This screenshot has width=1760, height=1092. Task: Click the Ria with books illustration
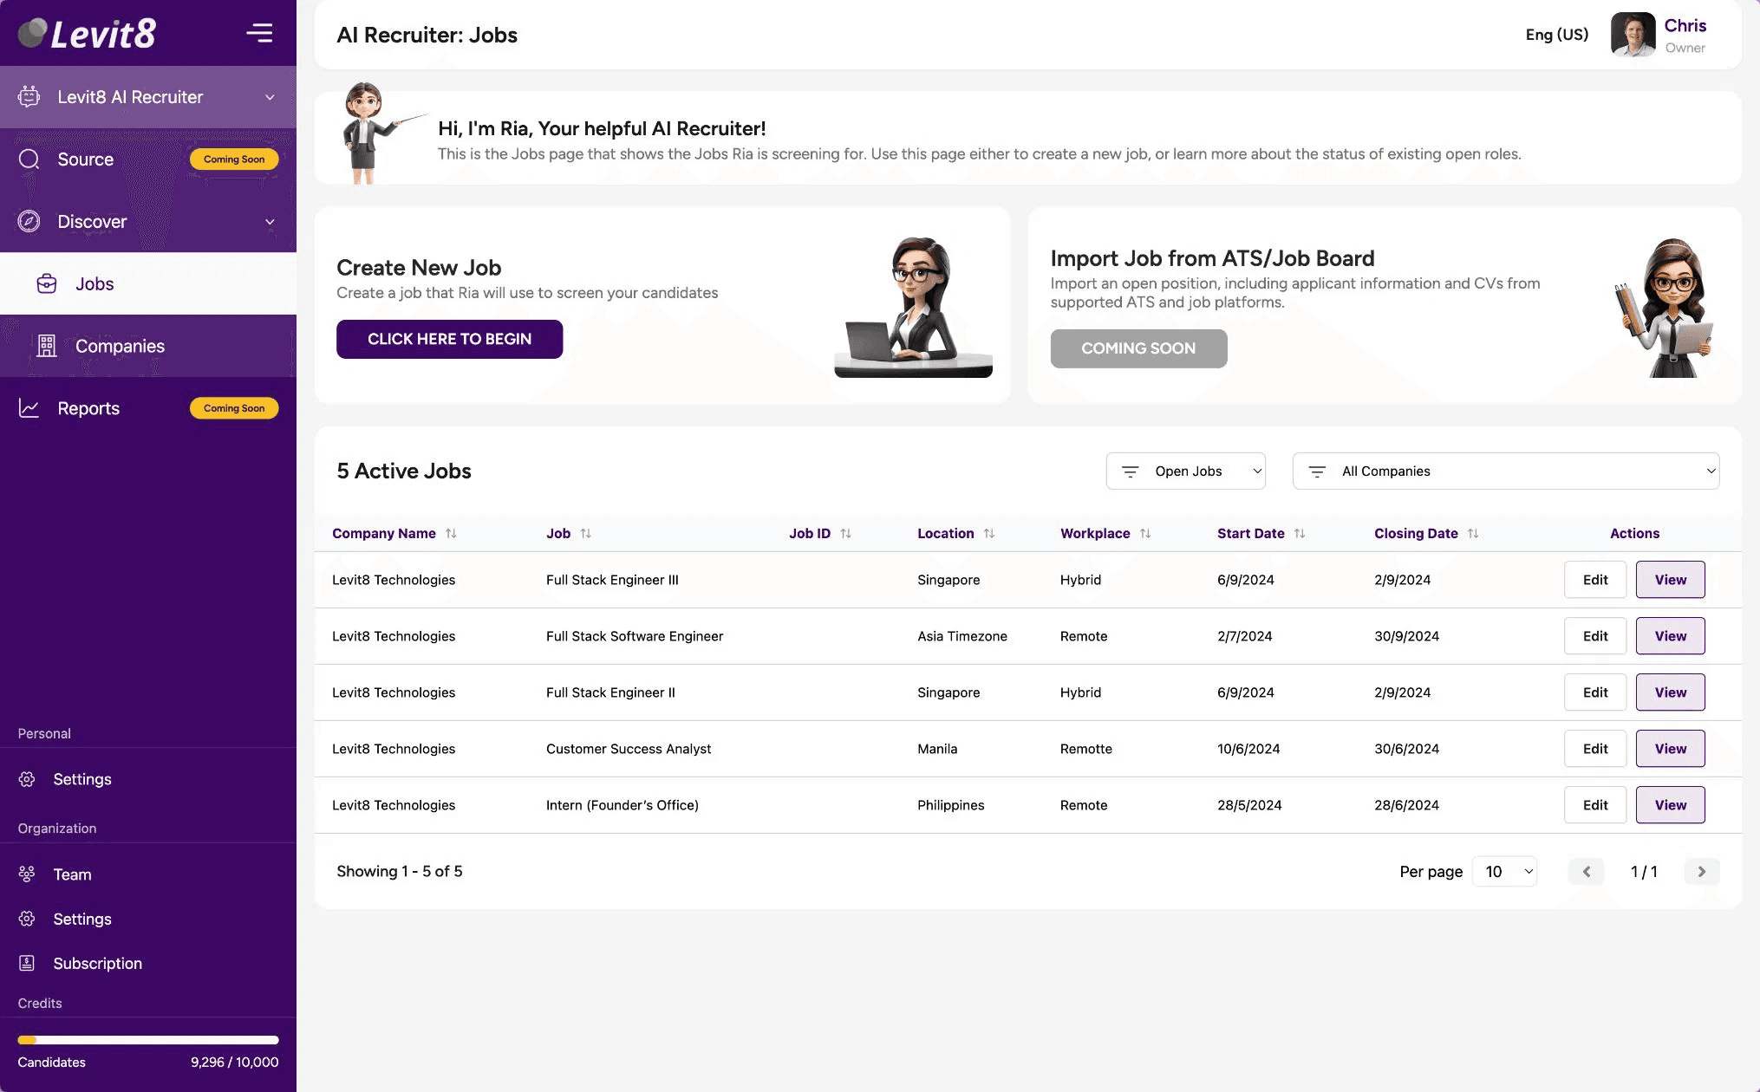1665,307
